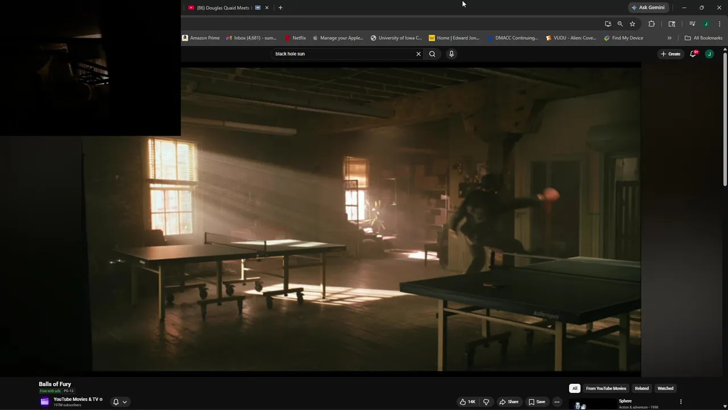Viewport: 728px width, 410px height.
Task: Click the Share button
Action: [x=509, y=402]
